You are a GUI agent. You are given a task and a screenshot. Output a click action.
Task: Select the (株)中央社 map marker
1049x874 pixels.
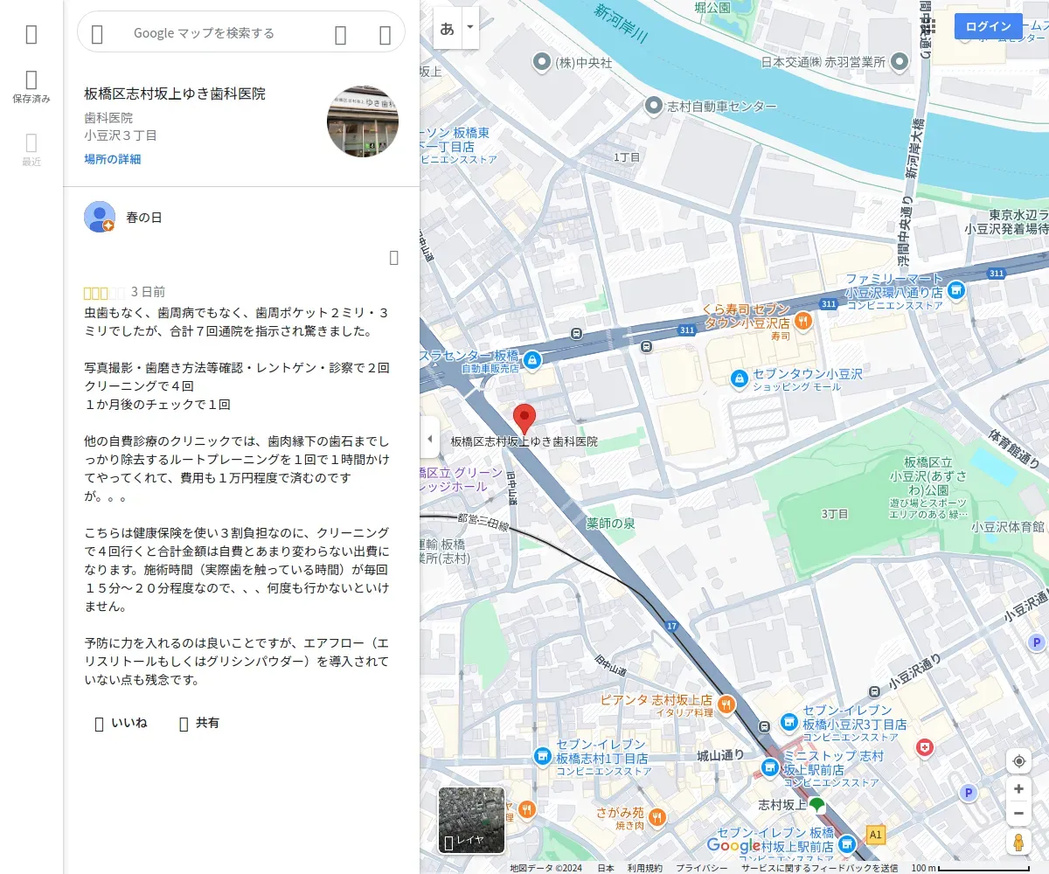[x=543, y=62]
